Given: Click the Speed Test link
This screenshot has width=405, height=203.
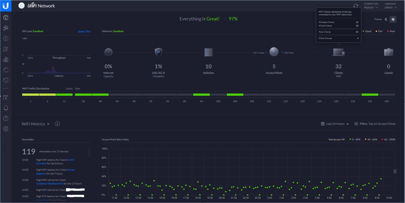Looking at the screenshot, I should pyautogui.click(x=84, y=32).
